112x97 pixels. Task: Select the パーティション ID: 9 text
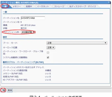(x=13, y=22)
